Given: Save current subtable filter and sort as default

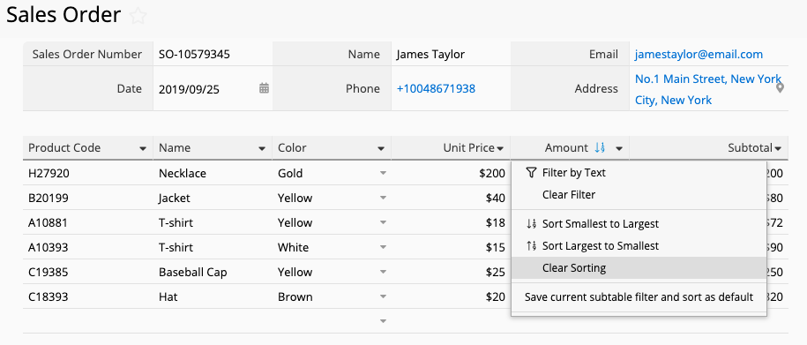Looking at the screenshot, I should coord(639,297).
